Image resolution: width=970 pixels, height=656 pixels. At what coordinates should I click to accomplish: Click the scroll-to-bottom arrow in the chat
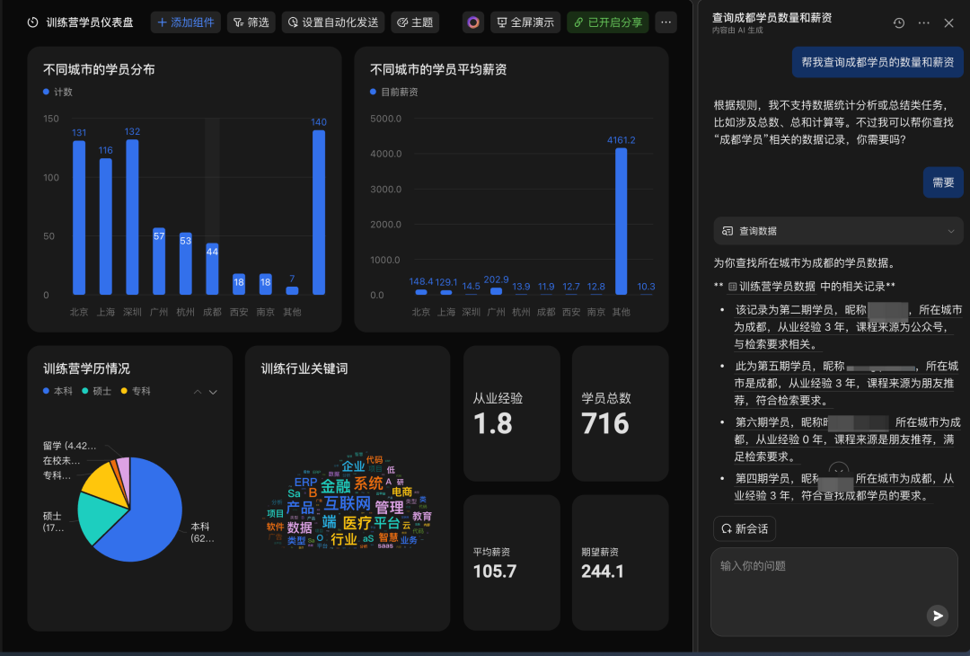pos(839,471)
